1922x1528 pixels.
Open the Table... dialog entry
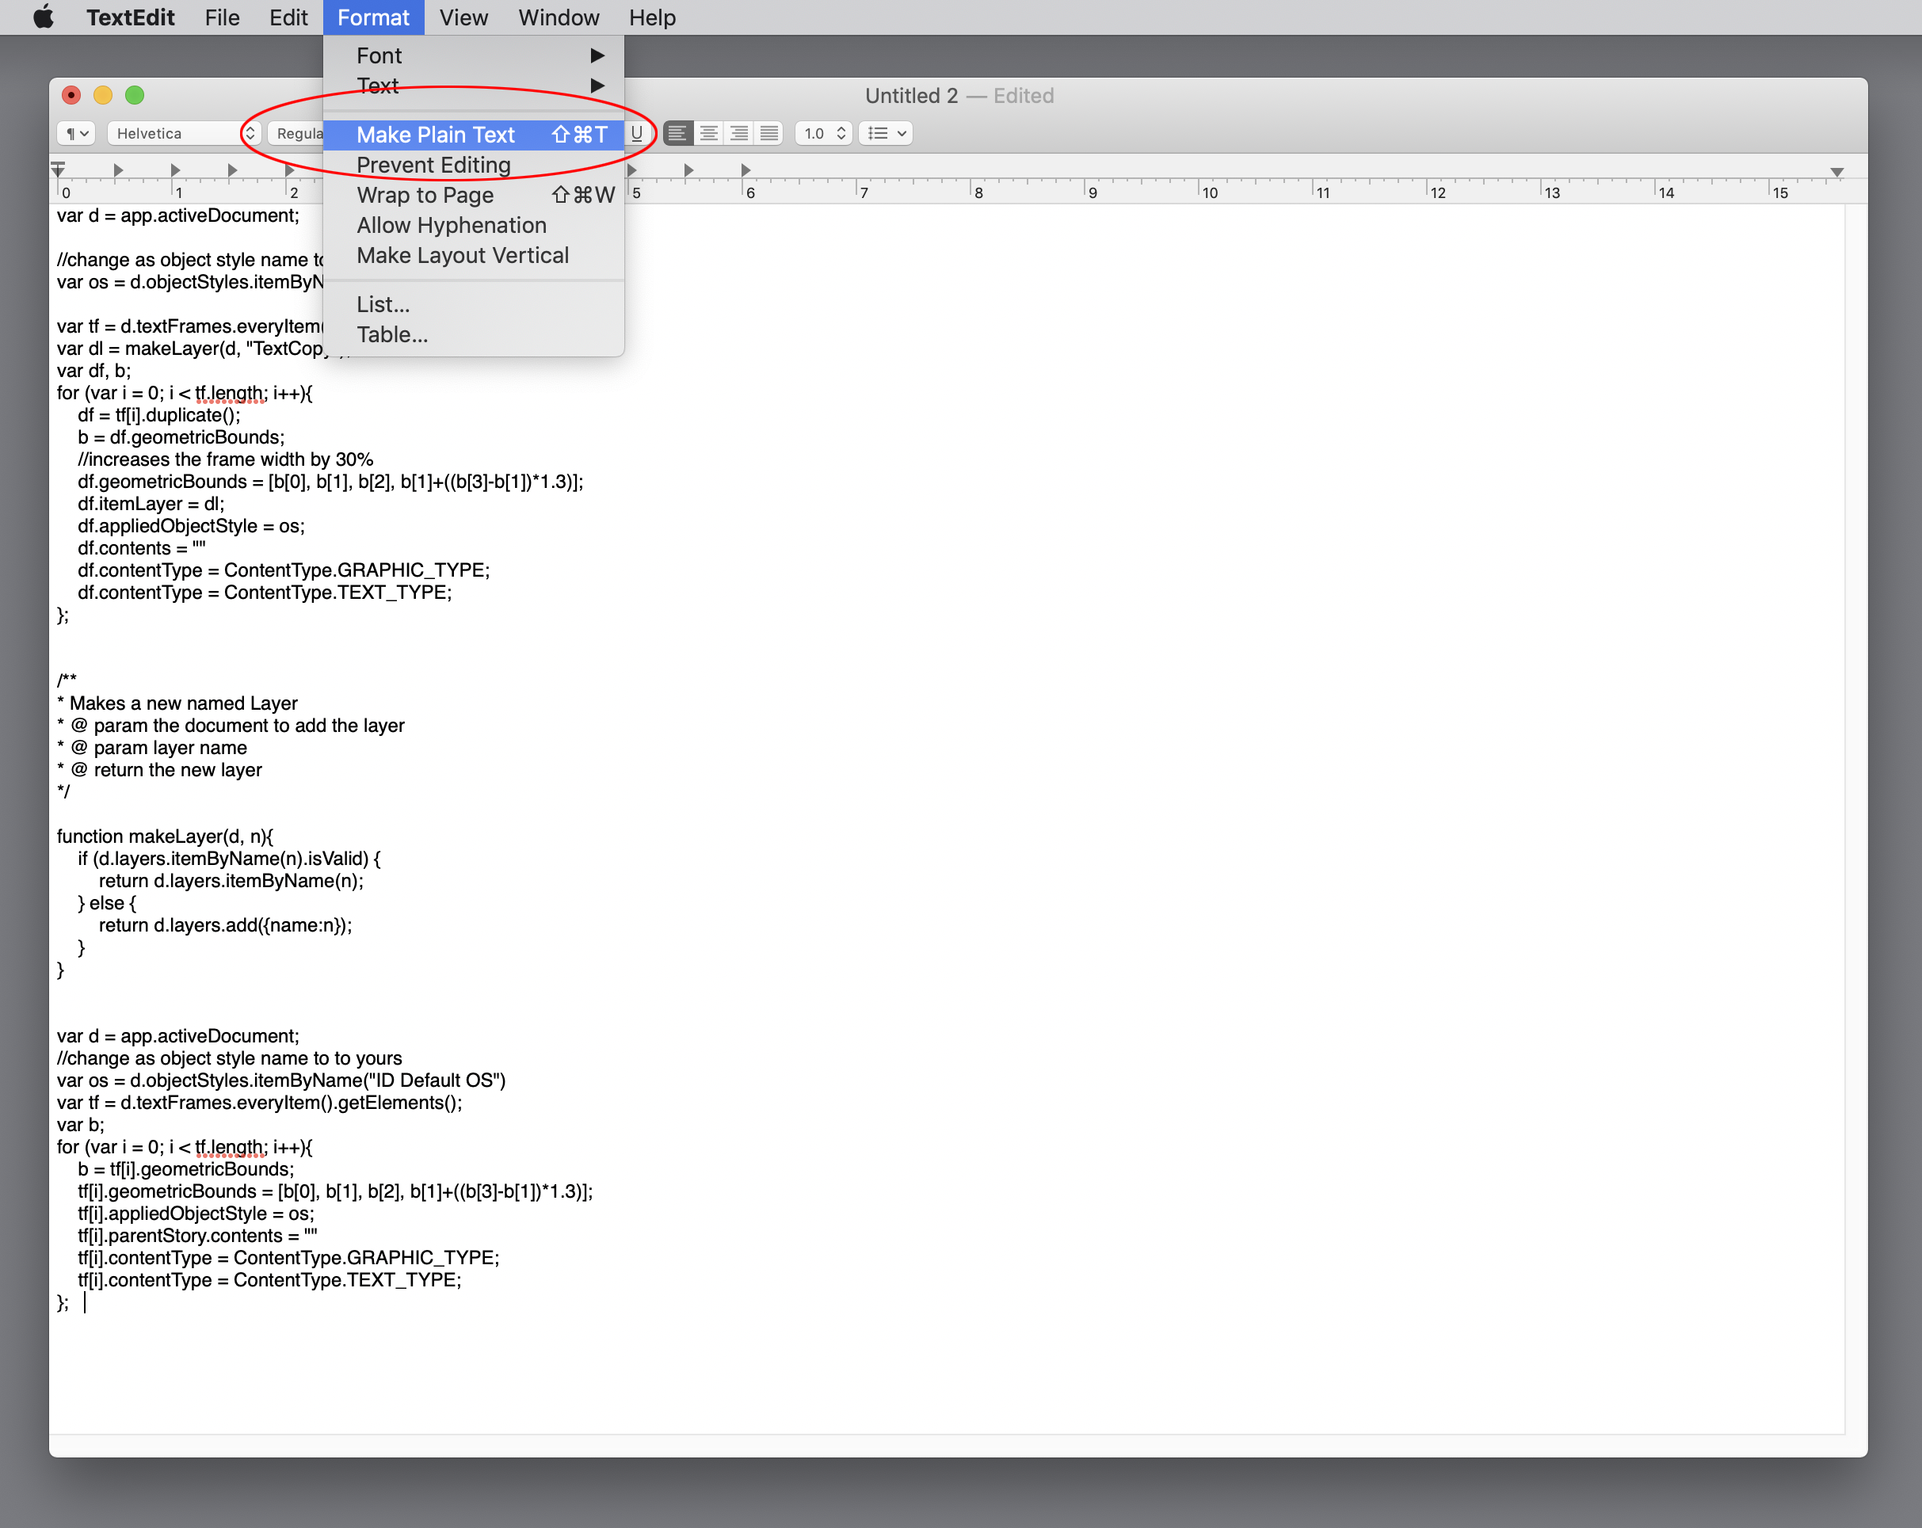tap(392, 334)
